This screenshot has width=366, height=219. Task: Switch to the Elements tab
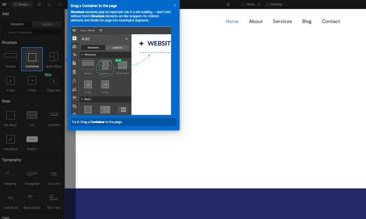[17, 24]
